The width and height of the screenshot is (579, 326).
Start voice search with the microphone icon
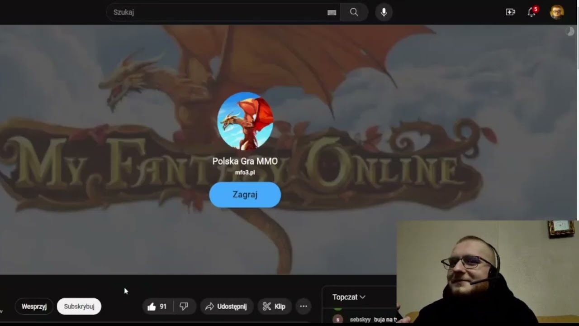click(384, 12)
